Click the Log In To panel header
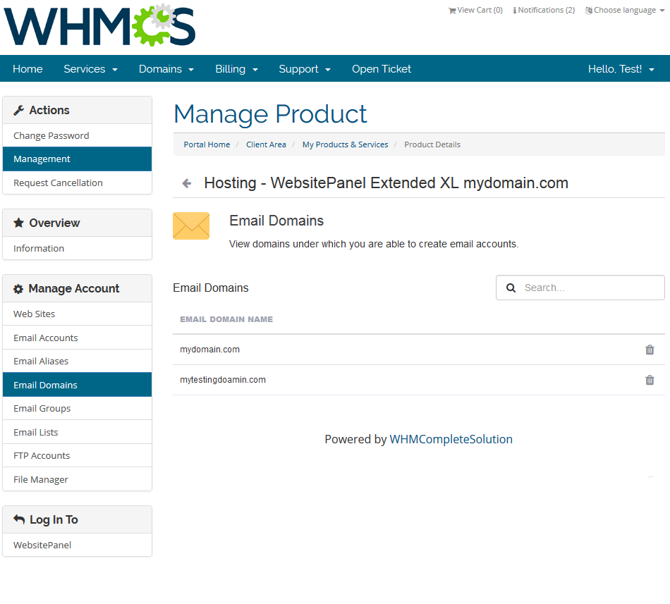 [x=77, y=519]
